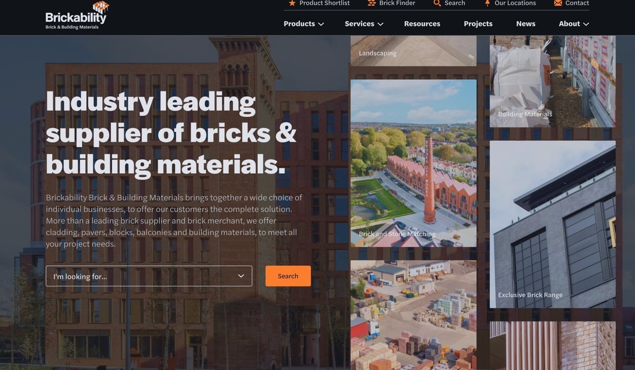Open the Exclusive Brick Range tile
635x370 pixels.
click(x=552, y=224)
